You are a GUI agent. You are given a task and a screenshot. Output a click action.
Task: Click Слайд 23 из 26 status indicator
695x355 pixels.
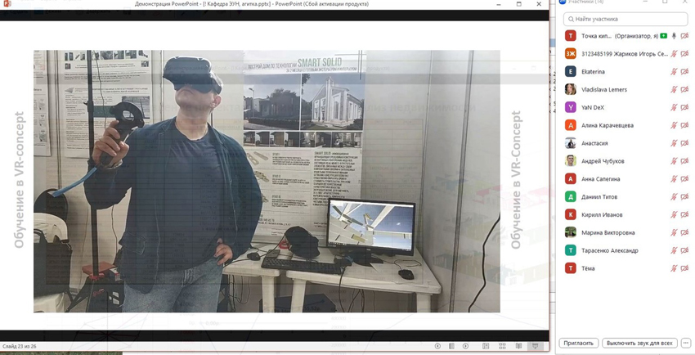[19, 346]
